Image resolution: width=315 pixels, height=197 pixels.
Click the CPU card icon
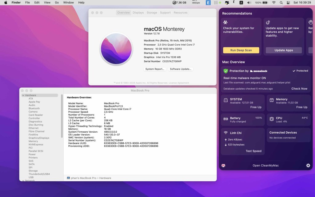pyautogui.click(x=272, y=119)
